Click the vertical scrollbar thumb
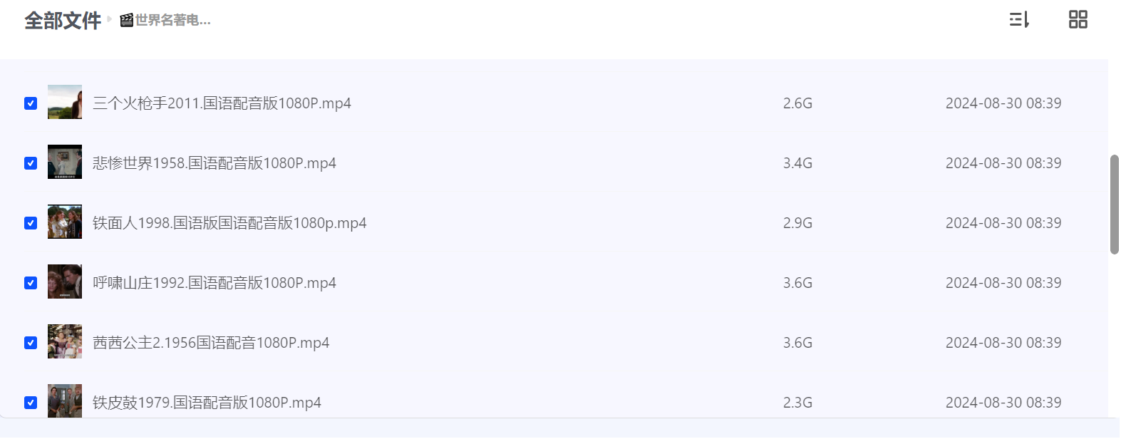Image resolution: width=1121 pixels, height=439 pixels. (1115, 205)
